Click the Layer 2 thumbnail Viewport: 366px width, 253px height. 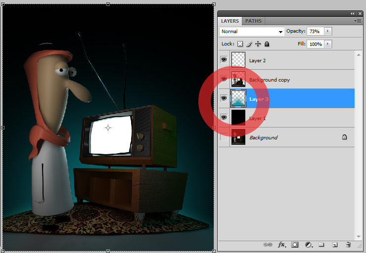point(238,60)
